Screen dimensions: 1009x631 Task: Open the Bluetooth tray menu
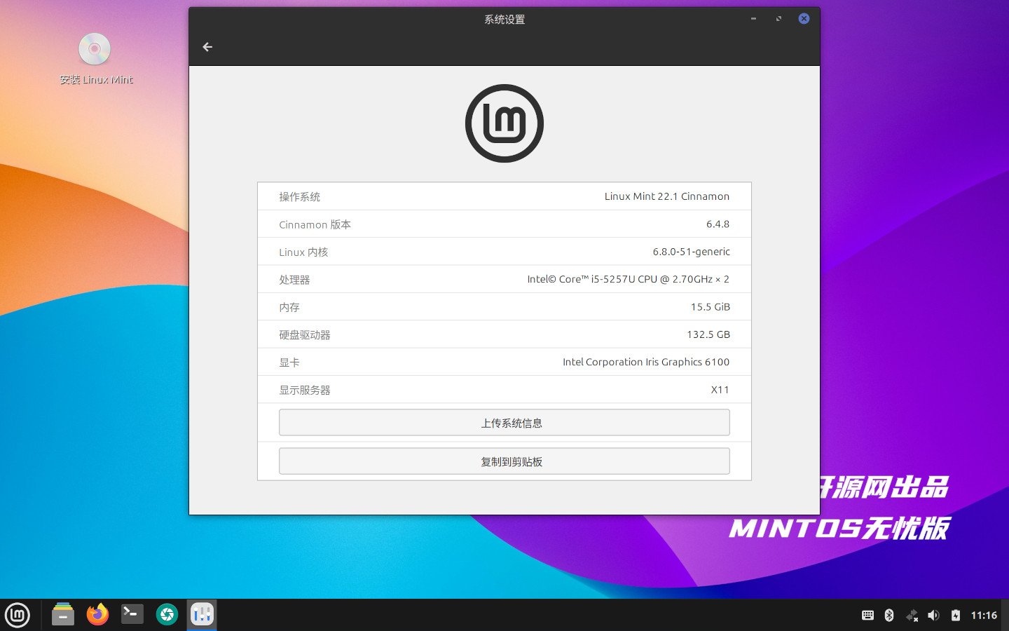[889, 616]
